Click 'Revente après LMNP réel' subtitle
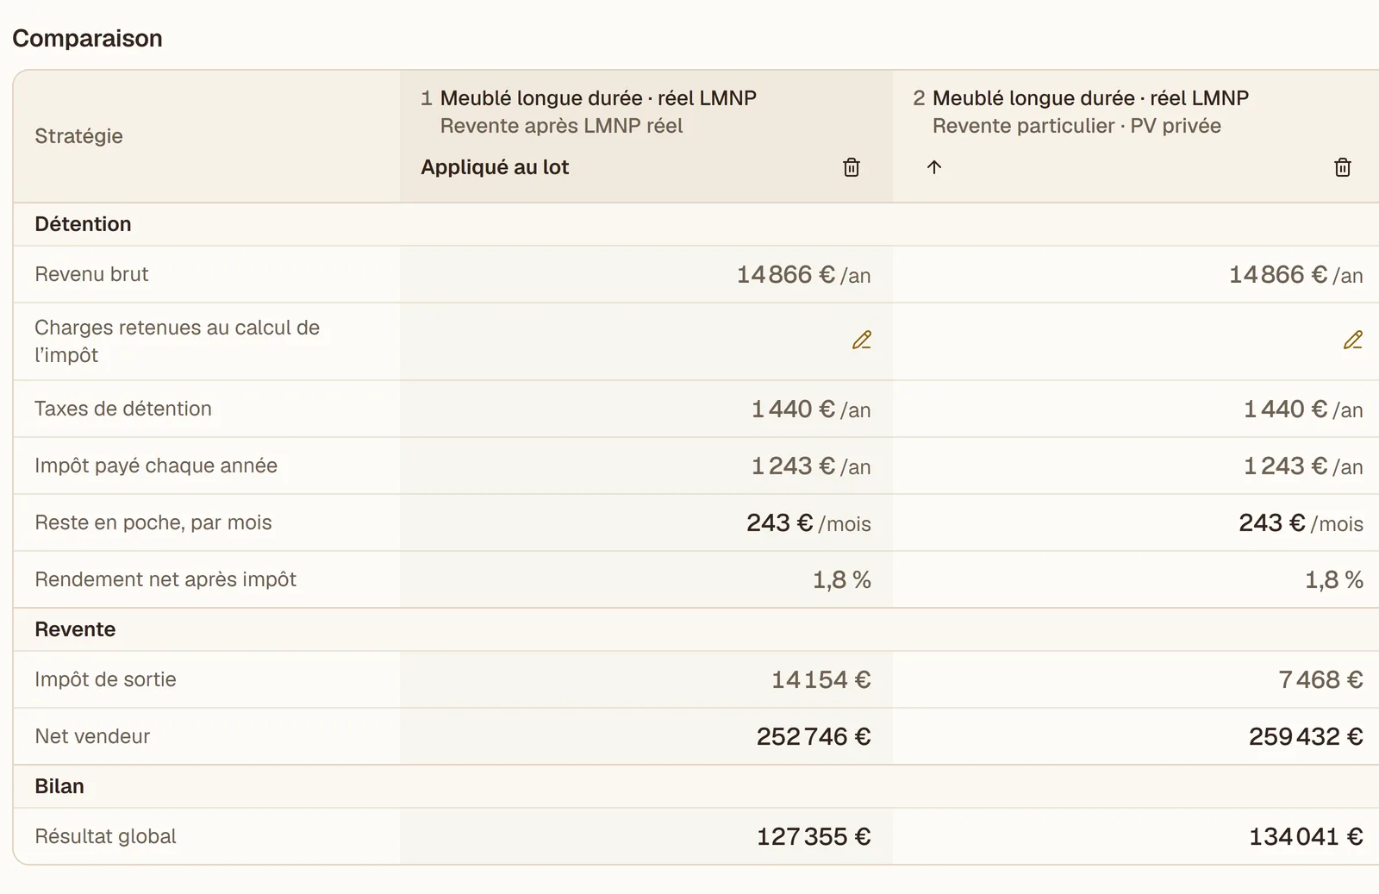Screen dimensions: 1379x894 (561, 126)
